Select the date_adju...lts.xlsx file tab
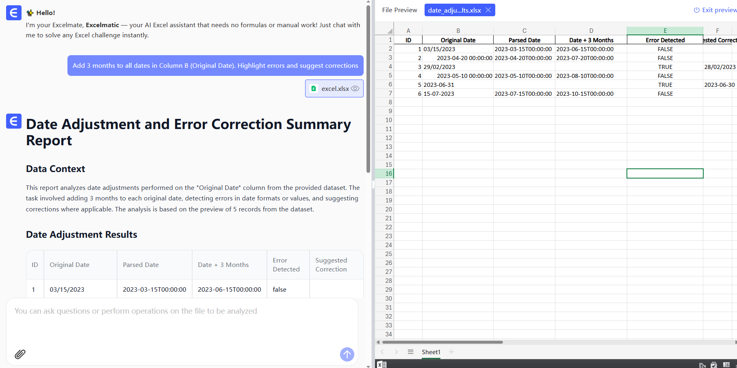This screenshot has width=737, height=368. [454, 10]
